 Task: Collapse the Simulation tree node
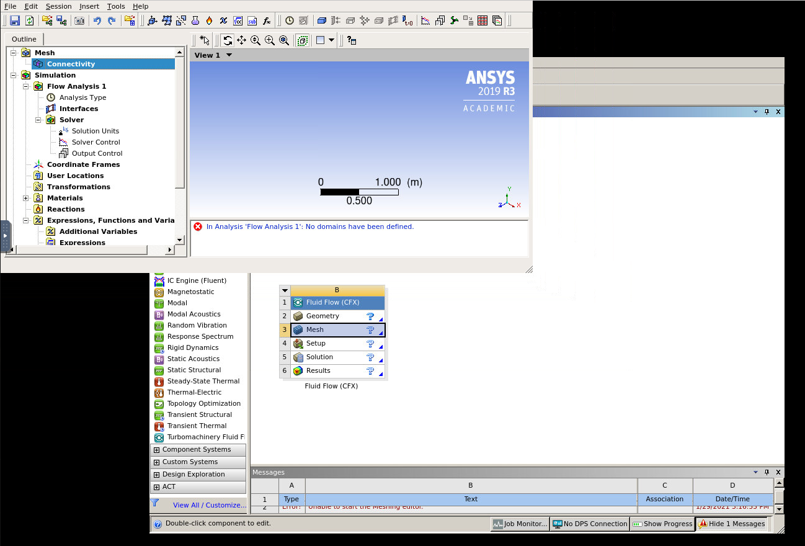(x=14, y=75)
